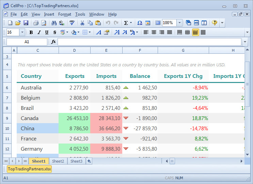The width and height of the screenshot is (253, 184).
Task: Click the Print icon in toolbar
Action: click(36, 23)
